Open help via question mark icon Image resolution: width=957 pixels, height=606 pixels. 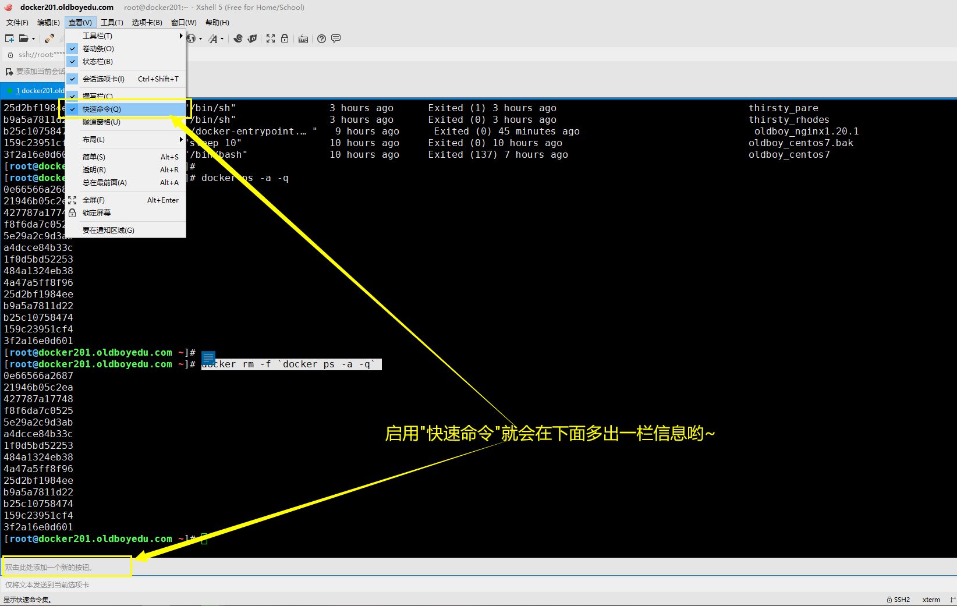[x=321, y=38]
